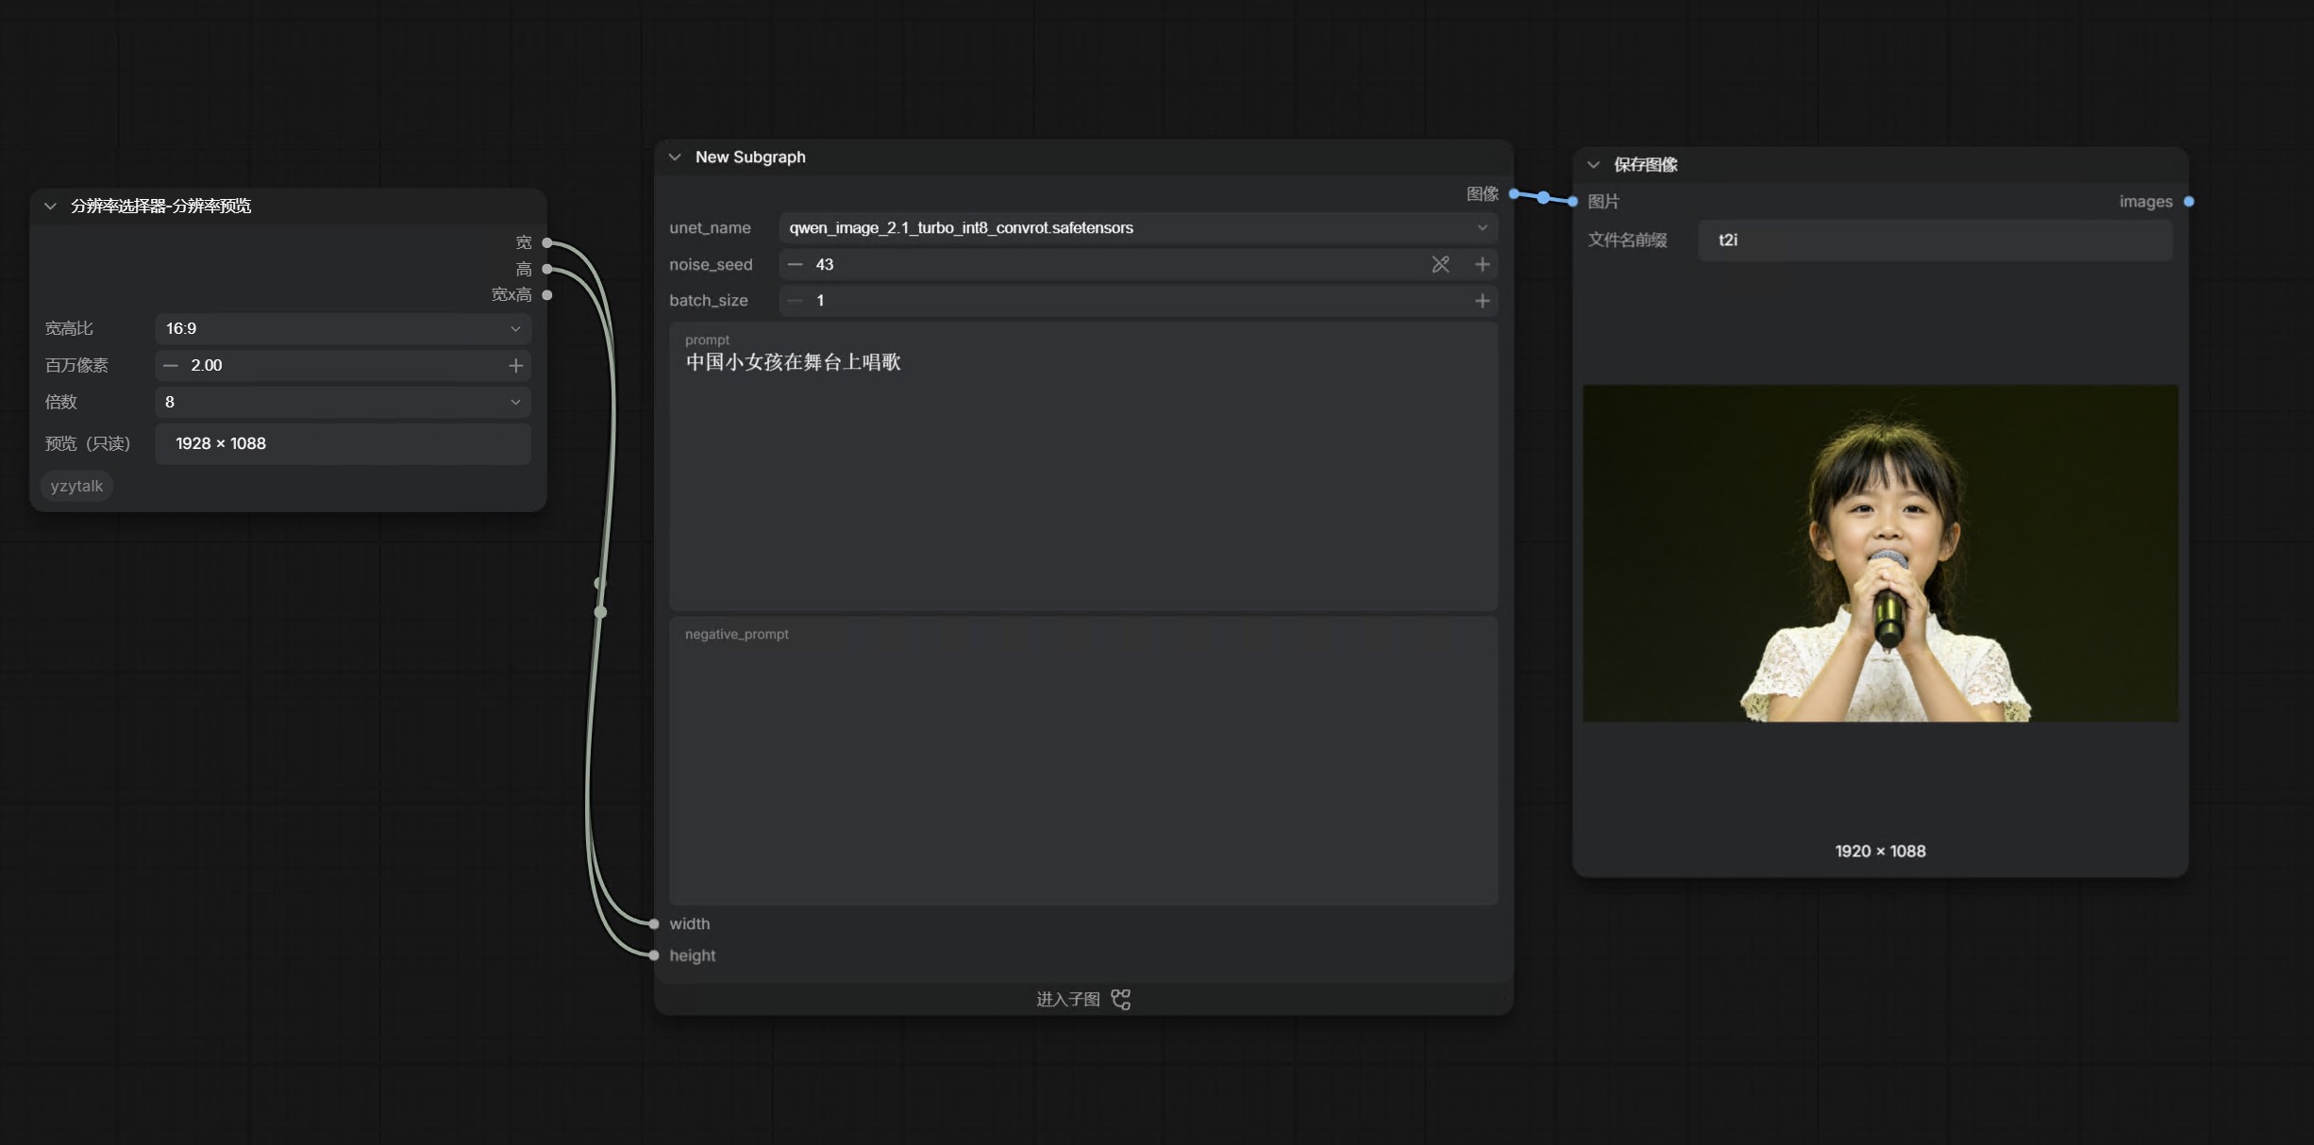This screenshot has width=2314, height=1145.
Task: Click the 图片 input socket on 保存图像
Action: point(1573,201)
